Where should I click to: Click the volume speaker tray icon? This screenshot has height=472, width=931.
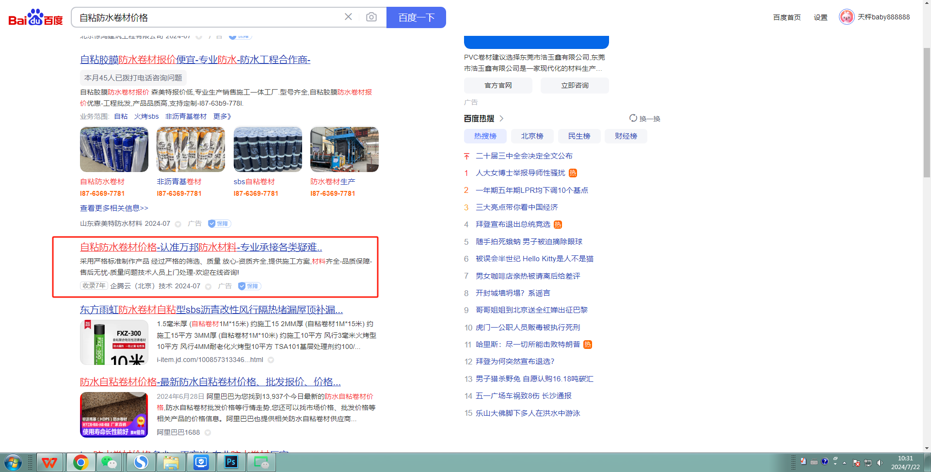pyautogui.click(x=880, y=462)
